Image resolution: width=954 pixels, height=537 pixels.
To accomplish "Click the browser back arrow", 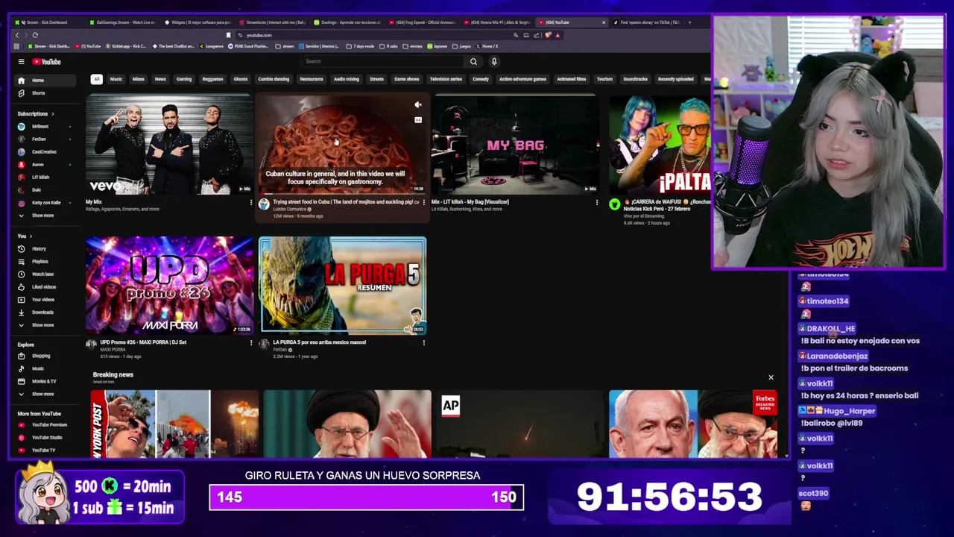I will (x=17, y=35).
